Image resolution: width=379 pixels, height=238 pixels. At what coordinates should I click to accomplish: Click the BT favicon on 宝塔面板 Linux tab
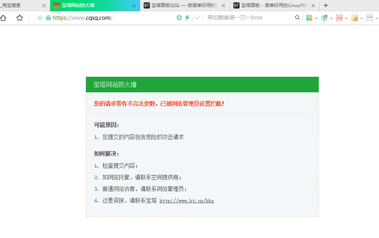(236, 5)
